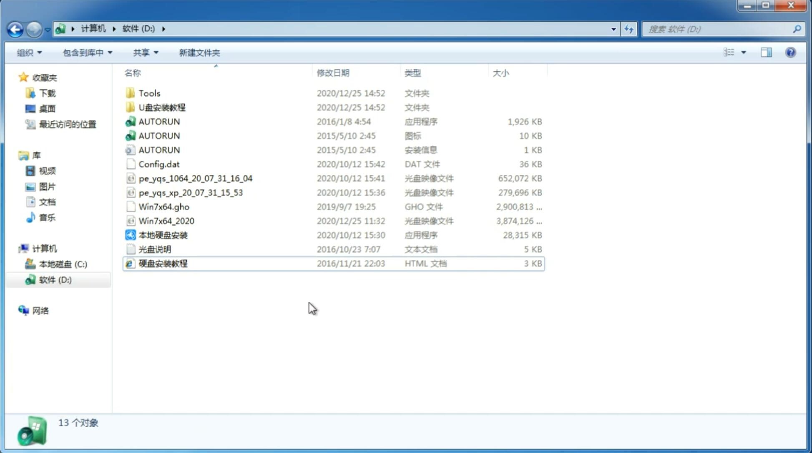Open the 包含到库中 dropdown menu
The image size is (812, 453).
click(86, 52)
